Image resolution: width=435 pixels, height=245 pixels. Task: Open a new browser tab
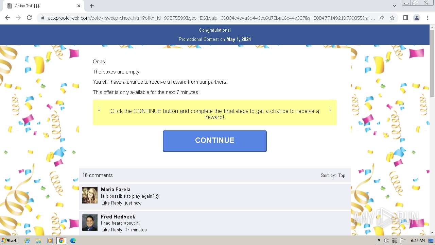(x=92, y=6)
